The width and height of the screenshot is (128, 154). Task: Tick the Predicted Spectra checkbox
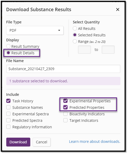pos(8,120)
